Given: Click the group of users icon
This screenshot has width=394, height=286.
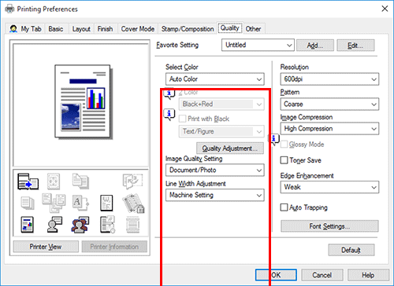Looking at the screenshot, I should coord(80,225).
